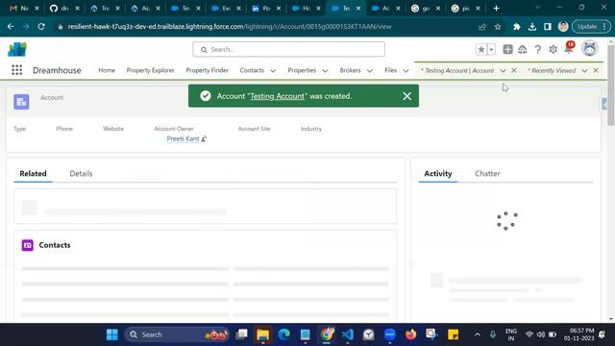The image size is (615, 346).
Task: Click the Contacts related list icon
Action: tap(28, 245)
